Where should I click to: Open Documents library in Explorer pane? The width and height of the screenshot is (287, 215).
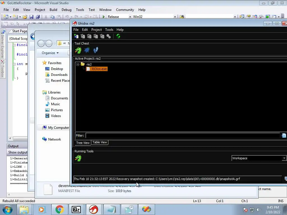pos(59,98)
